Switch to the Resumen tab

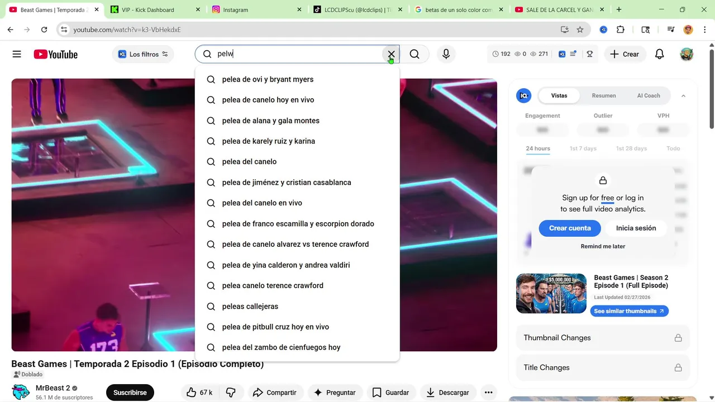[x=604, y=95]
